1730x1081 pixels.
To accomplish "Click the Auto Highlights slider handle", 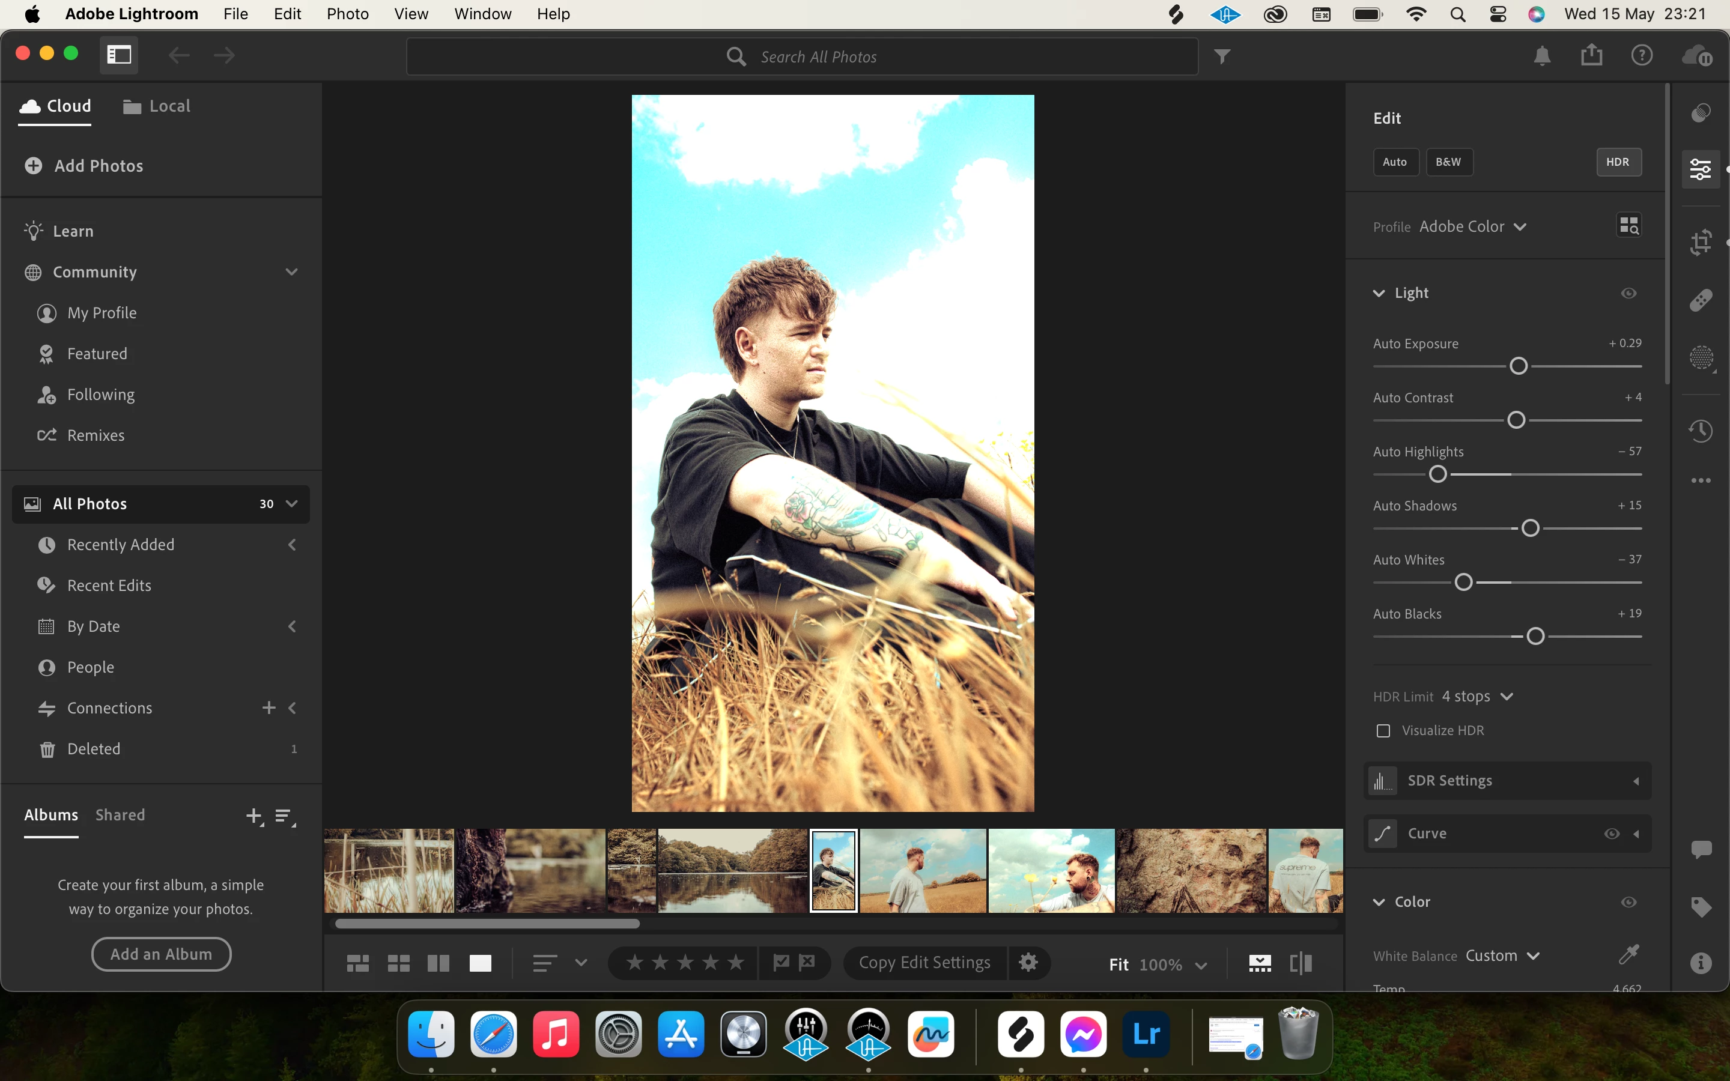I will [1437, 474].
